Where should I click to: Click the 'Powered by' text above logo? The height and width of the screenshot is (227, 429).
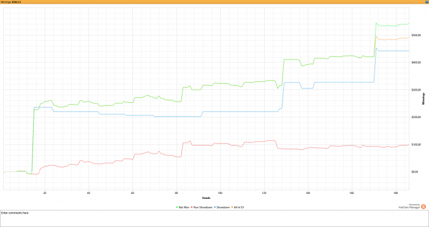pos(414,204)
